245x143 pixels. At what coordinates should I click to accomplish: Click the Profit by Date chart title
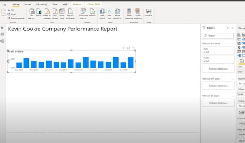tap(16, 52)
